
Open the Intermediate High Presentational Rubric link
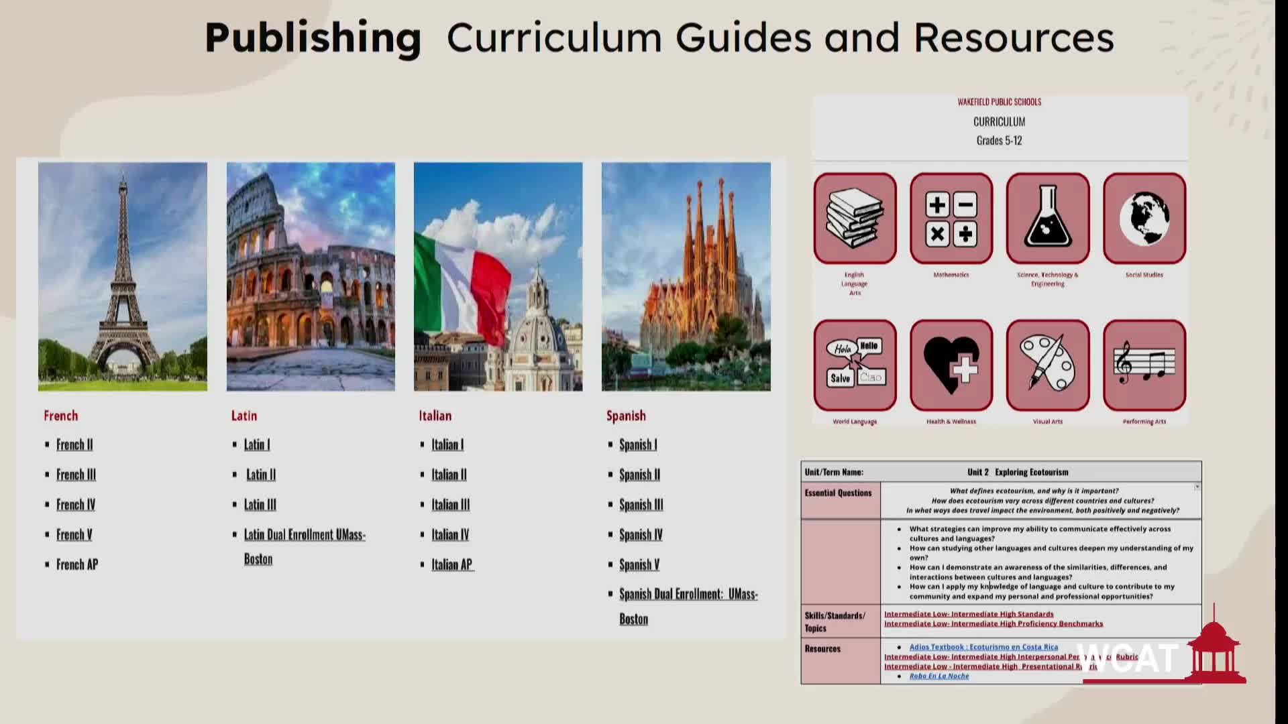tap(991, 666)
